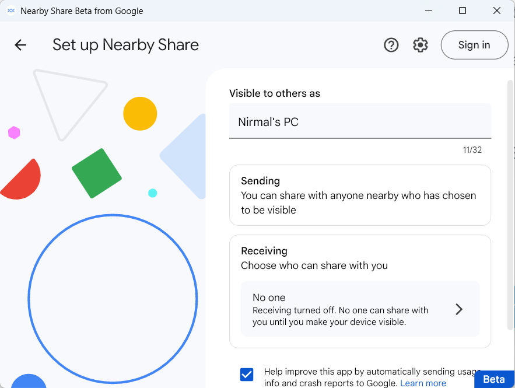Click the Visible to others as label
This screenshot has height=388, width=515.
coord(275,93)
